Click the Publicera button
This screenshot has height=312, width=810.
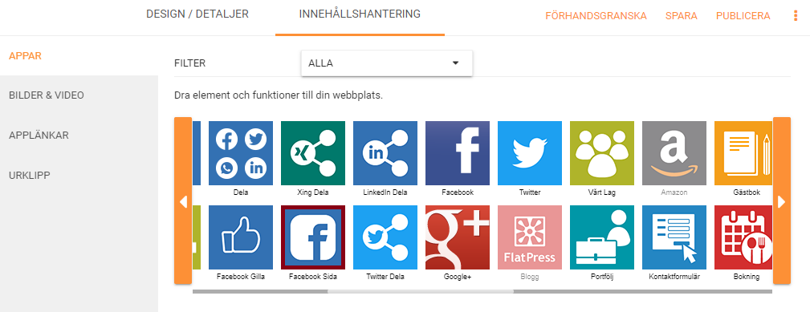tap(743, 16)
